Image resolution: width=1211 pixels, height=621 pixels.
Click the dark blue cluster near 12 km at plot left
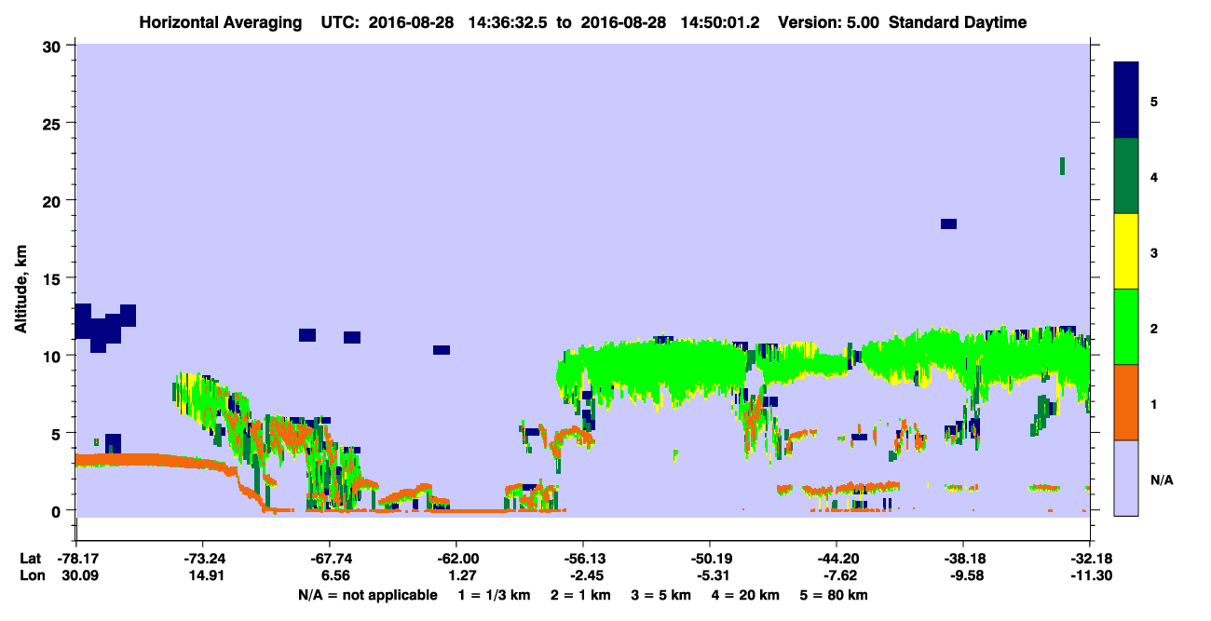[x=104, y=328]
